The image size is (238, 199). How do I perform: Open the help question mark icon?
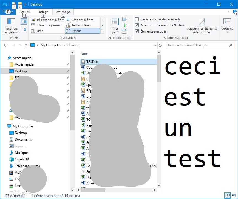point(234,12)
